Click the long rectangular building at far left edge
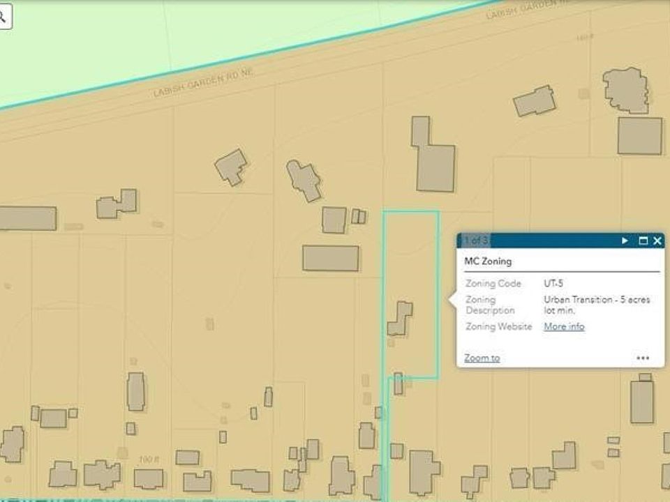Screen dimensions: 670x502 coord(27,218)
